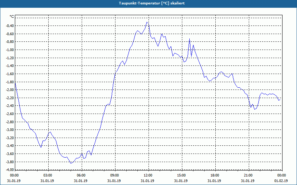297x185 pixels.
Task: Click the 18:00 time label
Action: [x=215, y=175]
